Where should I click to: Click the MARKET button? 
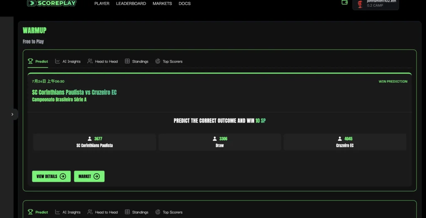pyautogui.click(x=89, y=176)
